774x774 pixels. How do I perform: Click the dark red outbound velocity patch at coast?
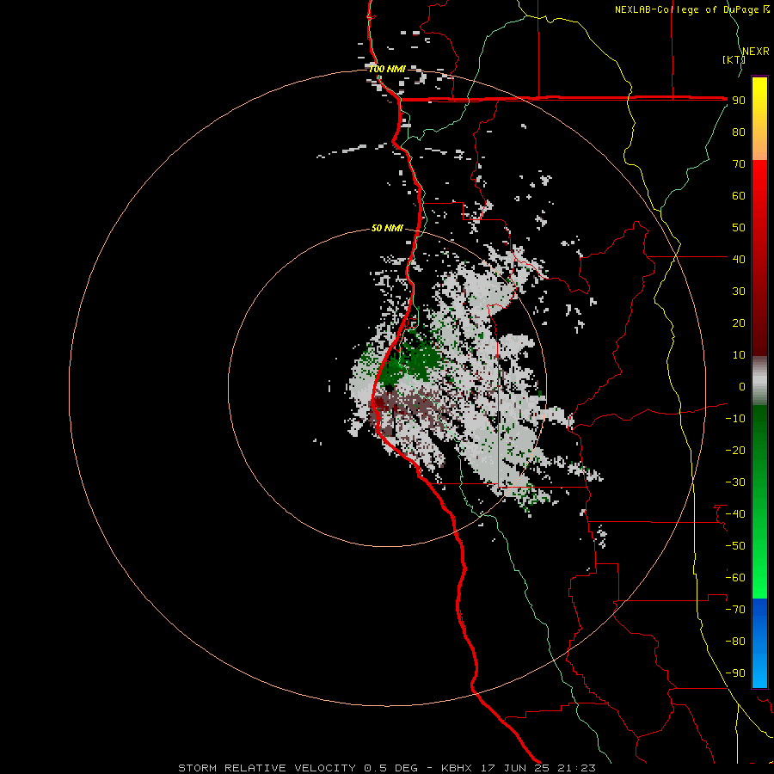[379, 404]
